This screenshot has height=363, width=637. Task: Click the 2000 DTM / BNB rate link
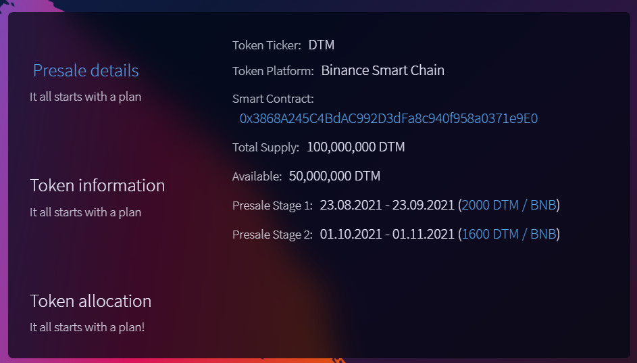click(x=509, y=205)
